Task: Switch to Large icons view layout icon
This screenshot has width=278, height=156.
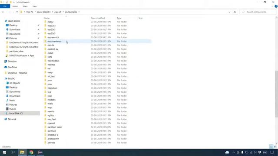Action: pos(275,146)
